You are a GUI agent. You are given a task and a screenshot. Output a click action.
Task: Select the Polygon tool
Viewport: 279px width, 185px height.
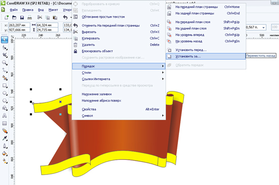click(x=5, y=101)
